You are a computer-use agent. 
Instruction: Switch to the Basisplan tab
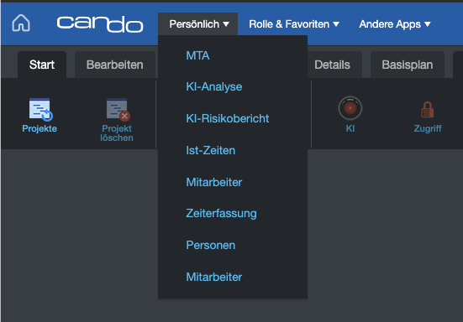tap(408, 65)
